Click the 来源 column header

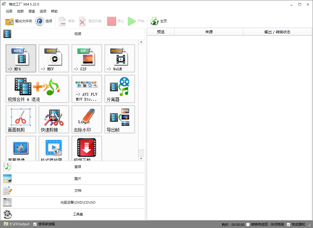click(x=209, y=32)
